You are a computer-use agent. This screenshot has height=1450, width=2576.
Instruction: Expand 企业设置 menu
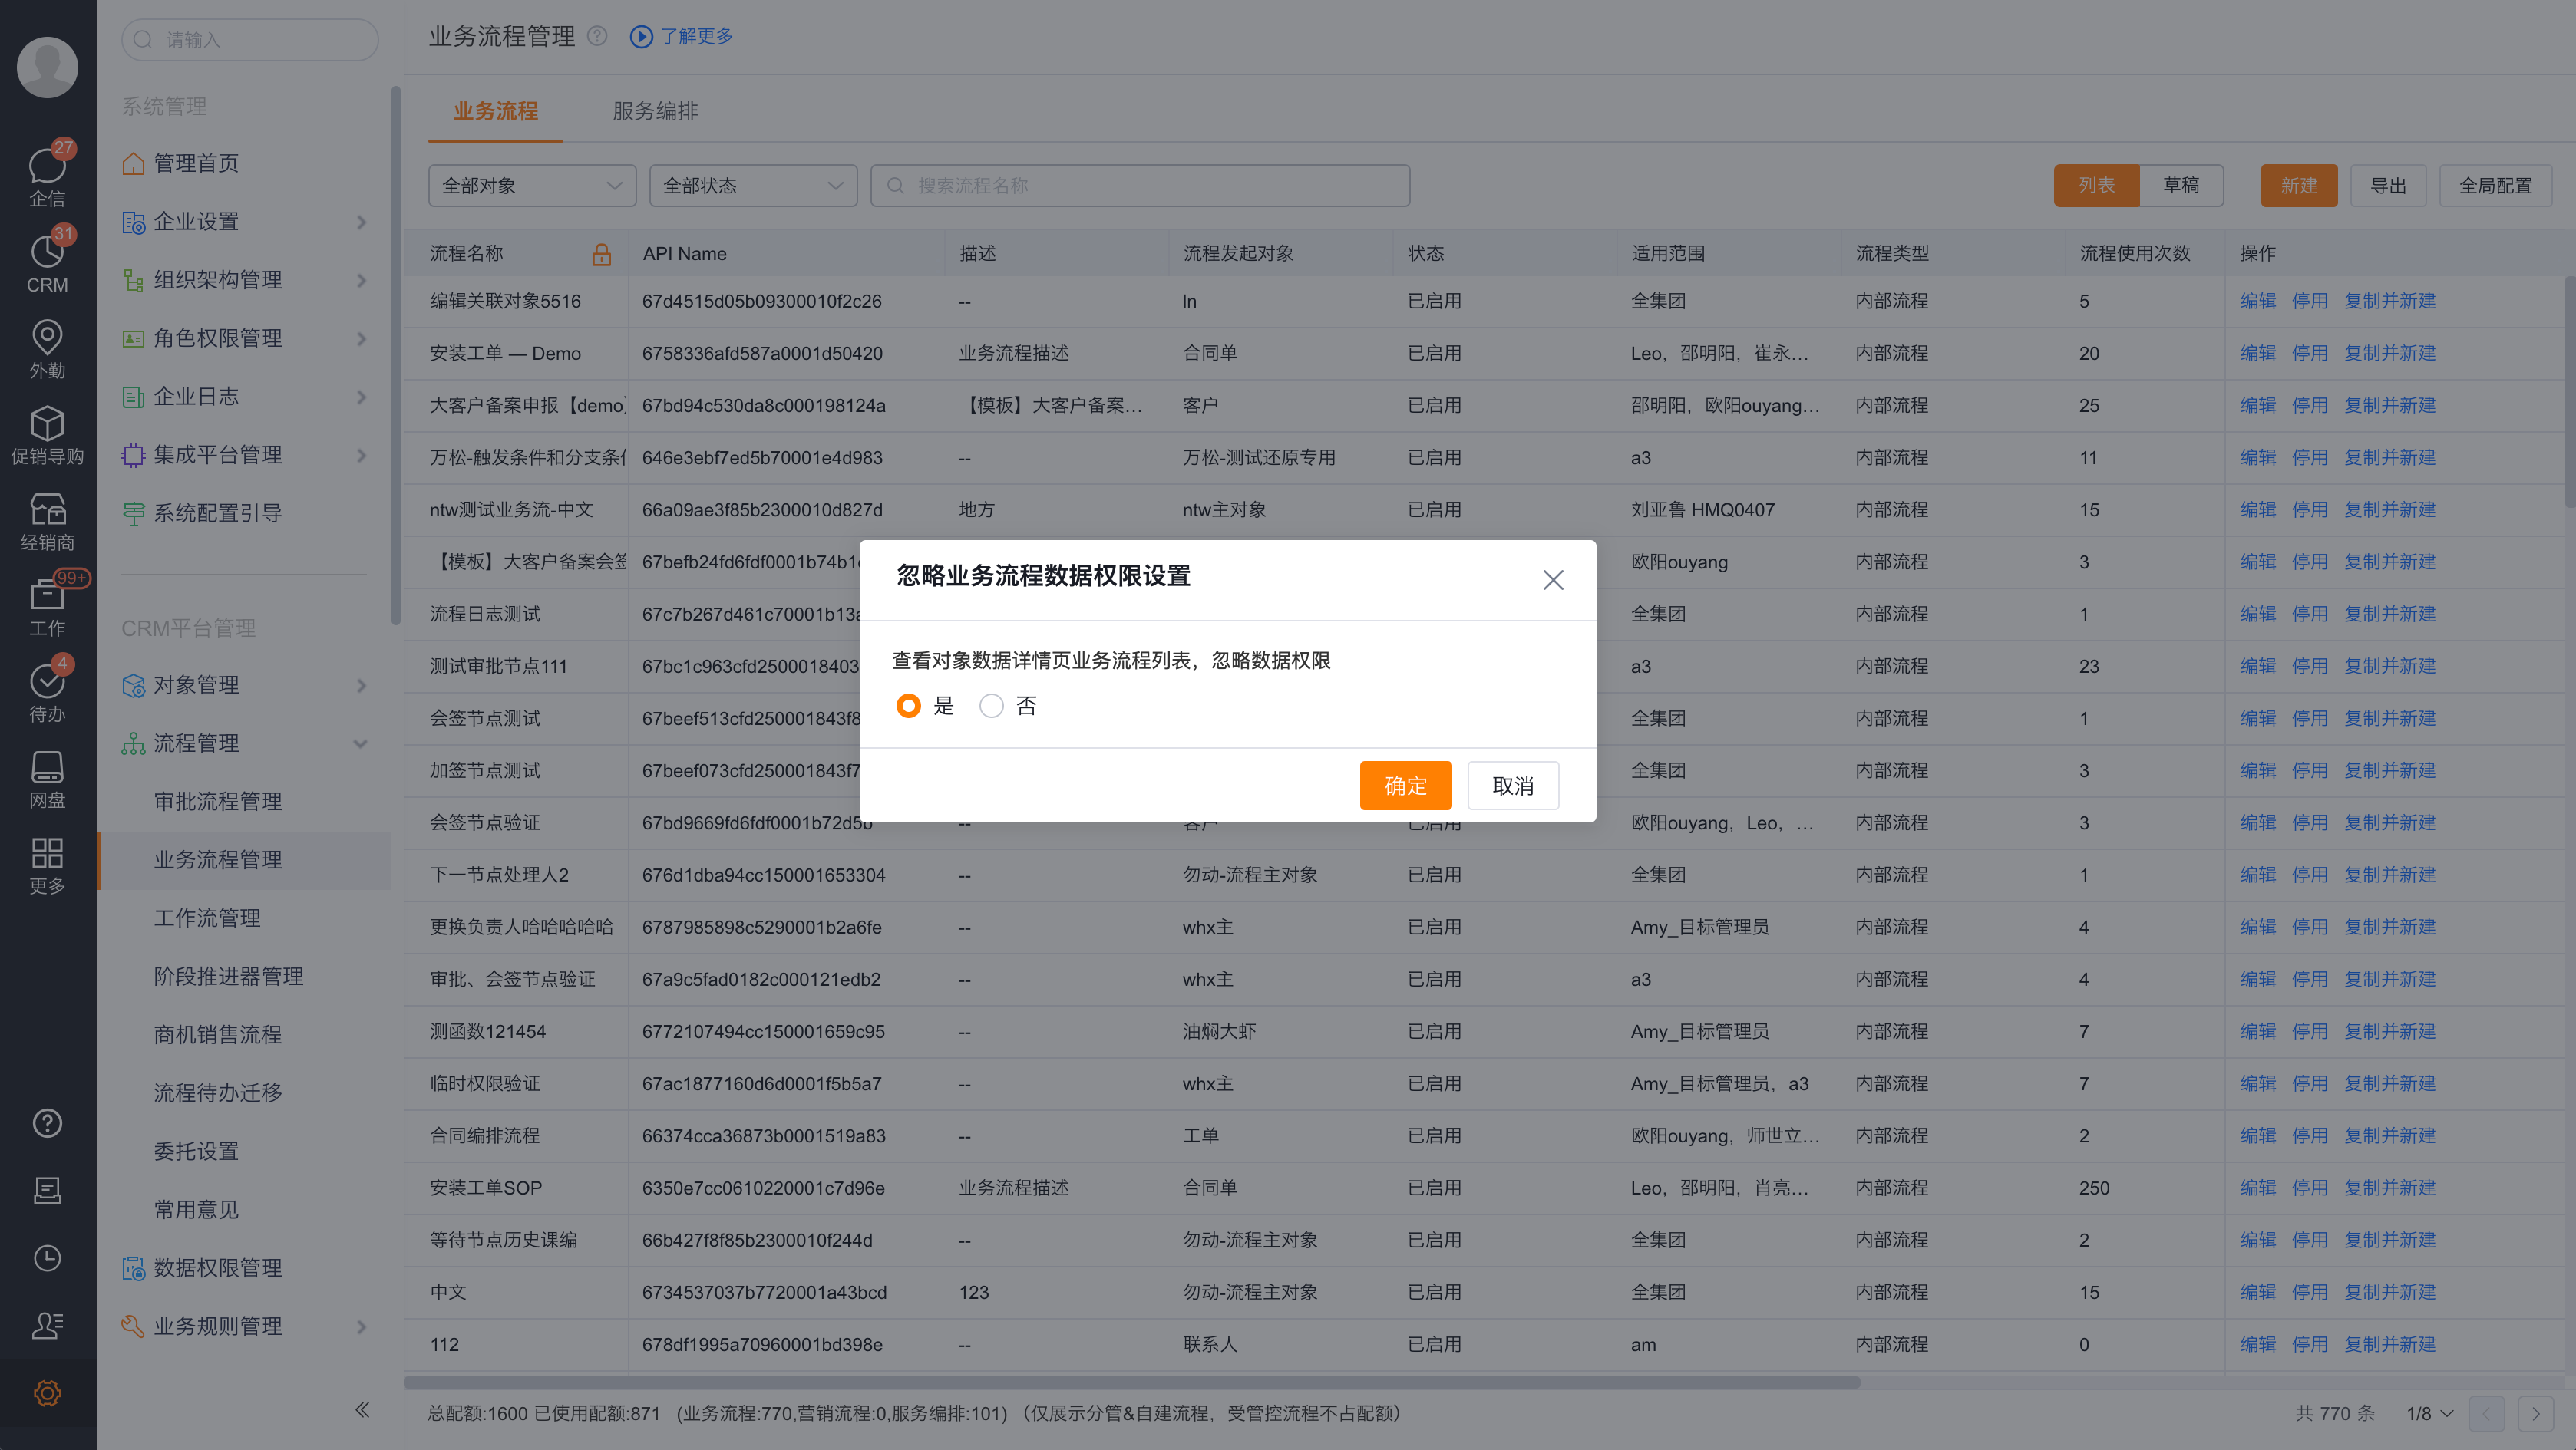click(x=361, y=222)
